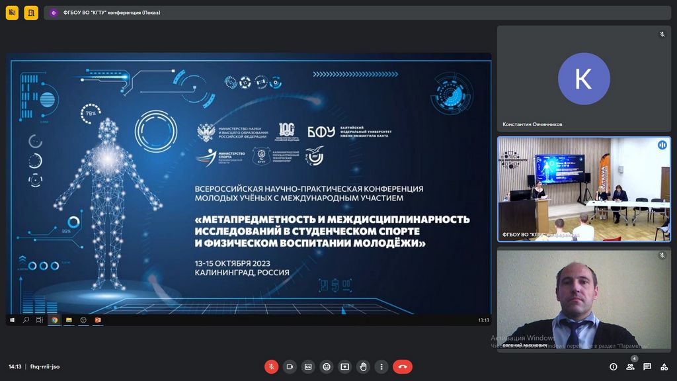Viewport: 677px width, 381px height.
Task: Show the participants list panel
Action: (630, 366)
